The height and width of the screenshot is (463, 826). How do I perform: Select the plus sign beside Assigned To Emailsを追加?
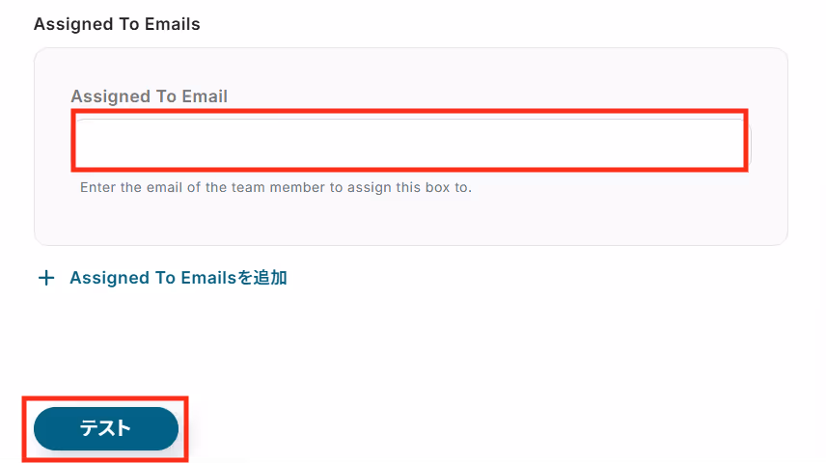pyautogui.click(x=46, y=278)
